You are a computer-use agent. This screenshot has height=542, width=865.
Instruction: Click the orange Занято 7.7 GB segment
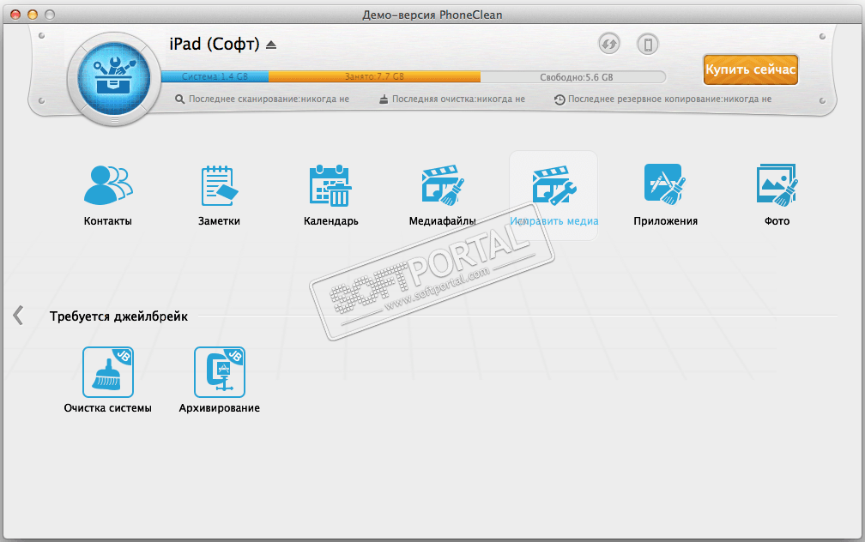point(374,76)
